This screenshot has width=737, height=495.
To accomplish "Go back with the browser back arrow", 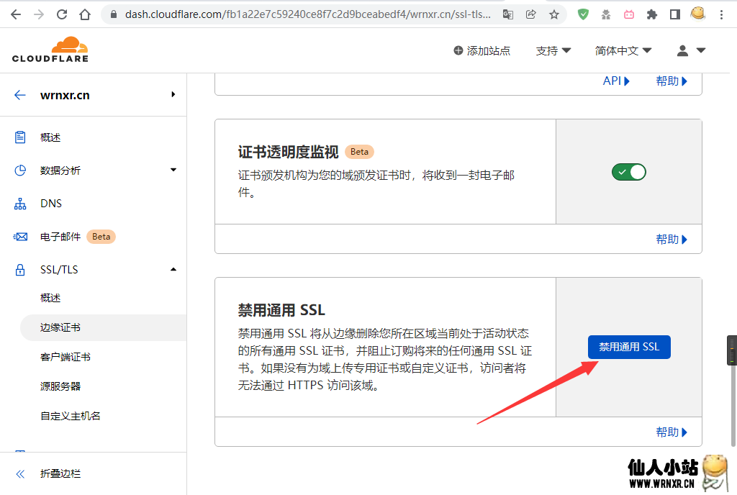I will (16, 14).
